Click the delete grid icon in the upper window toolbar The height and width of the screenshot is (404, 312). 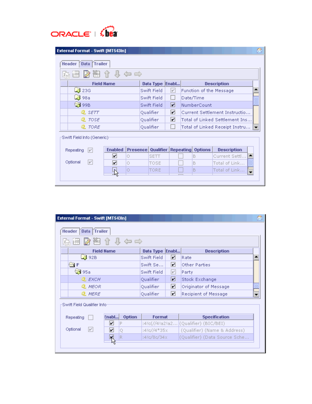point(96,74)
